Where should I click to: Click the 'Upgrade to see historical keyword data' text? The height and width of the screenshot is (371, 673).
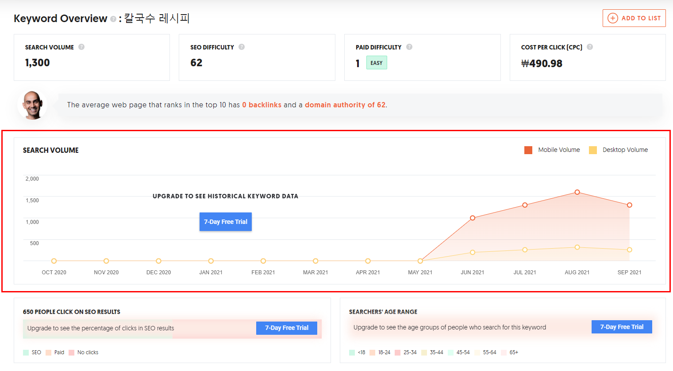(x=225, y=196)
